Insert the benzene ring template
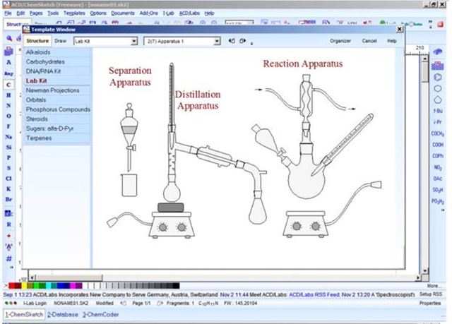 [x=438, y=77]
